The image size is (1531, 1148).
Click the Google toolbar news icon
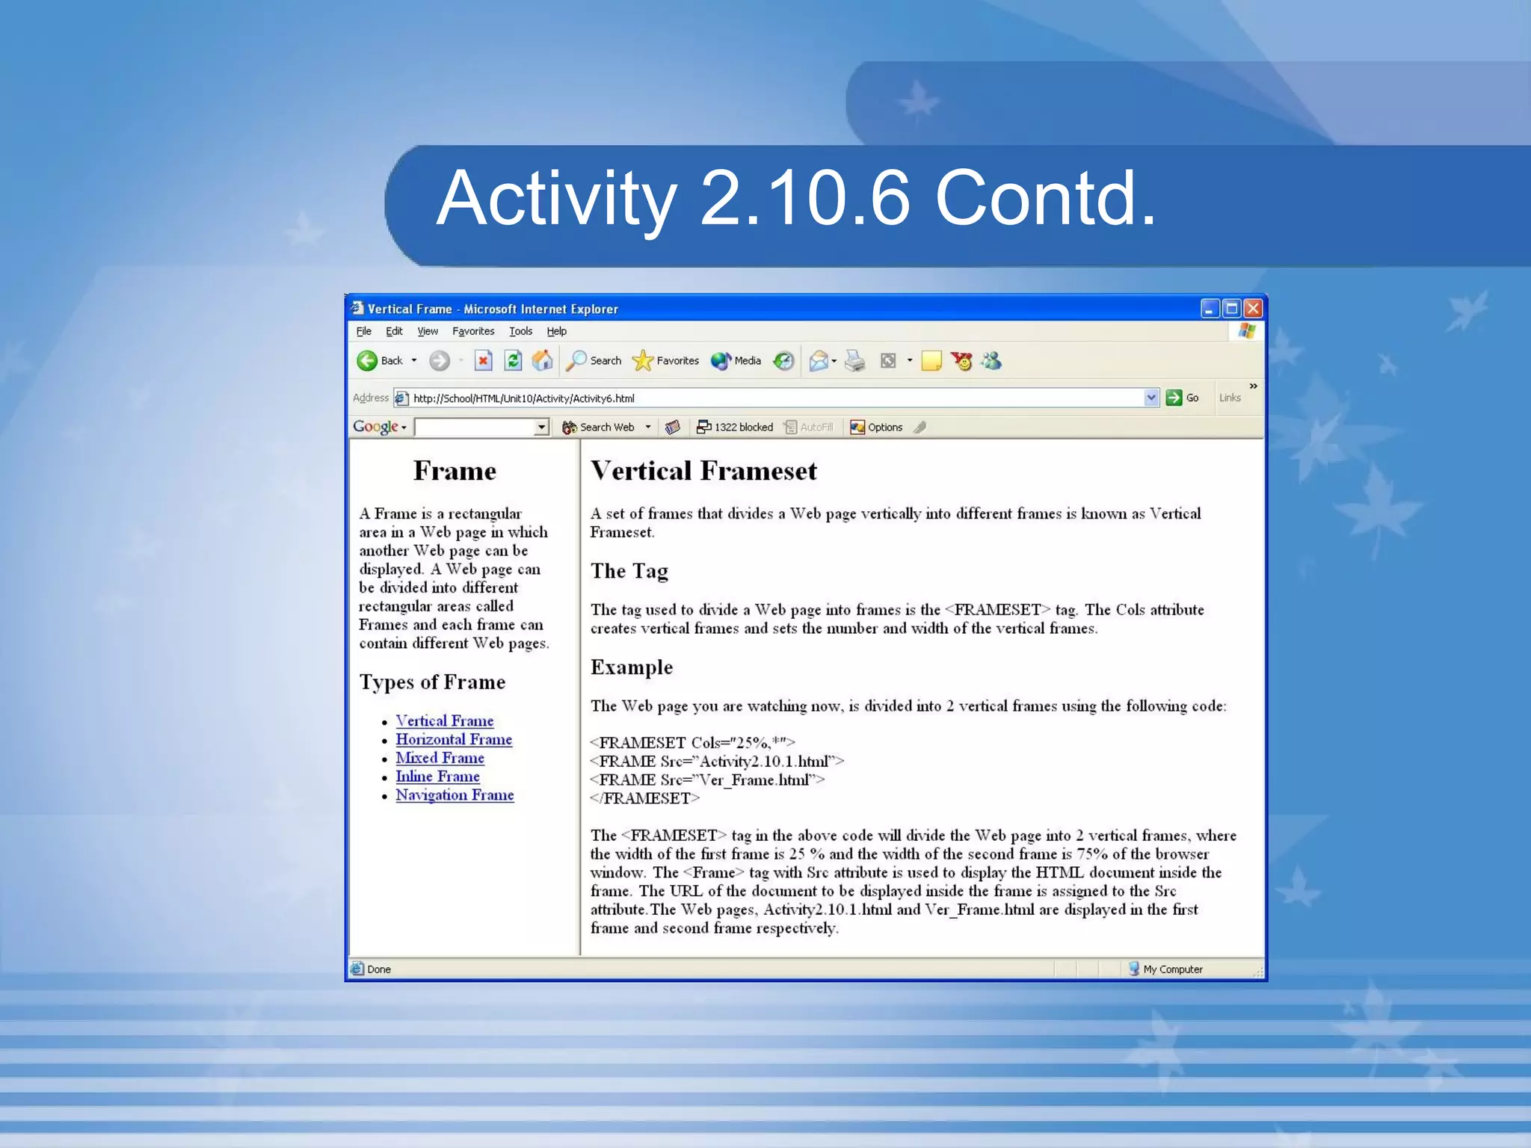[673, 427]
